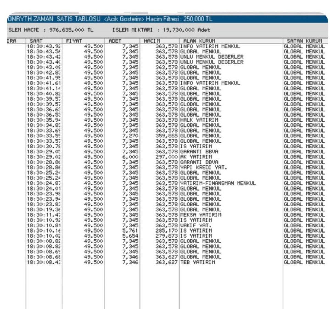Click the MEKSA YATIRIM buyer cell
Viewport: 335px width, 309px height.
201,215
